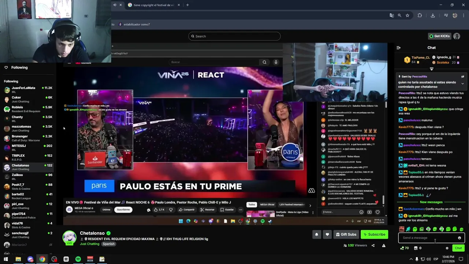
Task: Click the Gift Subs button
Action: [x=346, y=235]
